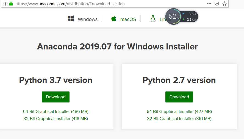Download the Python 3.7 version

(56, 97)
